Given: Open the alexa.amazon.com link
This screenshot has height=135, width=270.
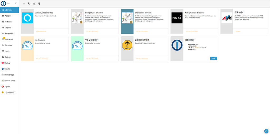Looking at the screenshot, I should pyautogui.click(x=41, y=31).
